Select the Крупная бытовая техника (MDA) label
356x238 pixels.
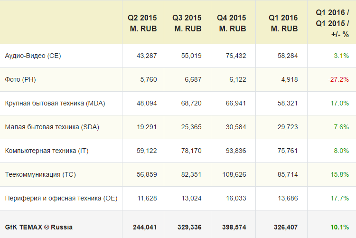point(55,104)
